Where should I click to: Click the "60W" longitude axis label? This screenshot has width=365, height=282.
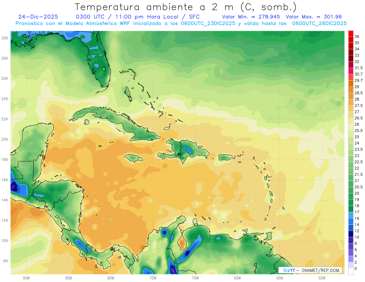280,278
